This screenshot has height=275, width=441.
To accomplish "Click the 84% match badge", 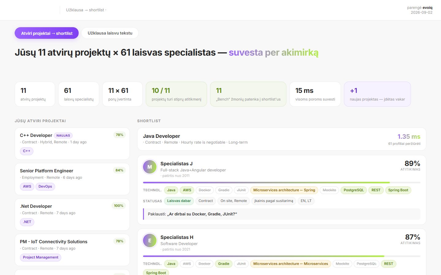I will (x=119, y=170).
